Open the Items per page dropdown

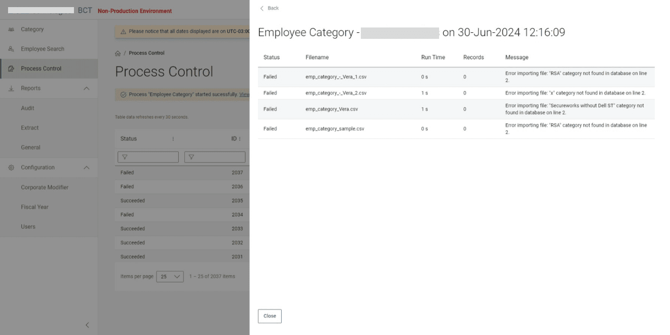pyautogui.click(x=170, y=277)
